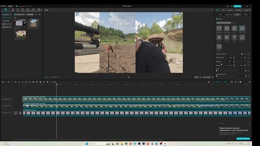
Task: Hide the top timeline track
Action: (x=7, y=99)
